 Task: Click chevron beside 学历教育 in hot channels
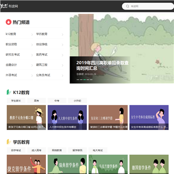pyautogui.click(x=62, y=34)
